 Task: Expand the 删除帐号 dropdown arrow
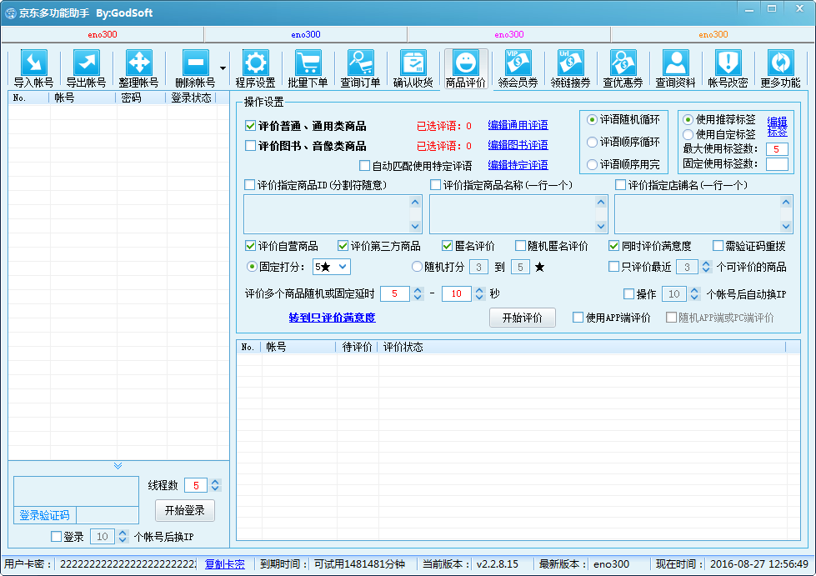pos(223,68)
